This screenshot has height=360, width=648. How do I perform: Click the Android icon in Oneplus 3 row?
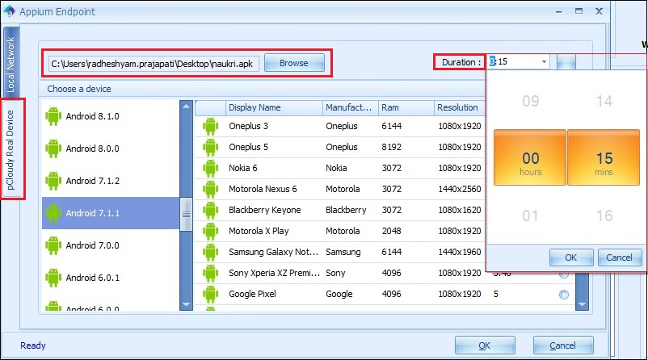[210, 127]
